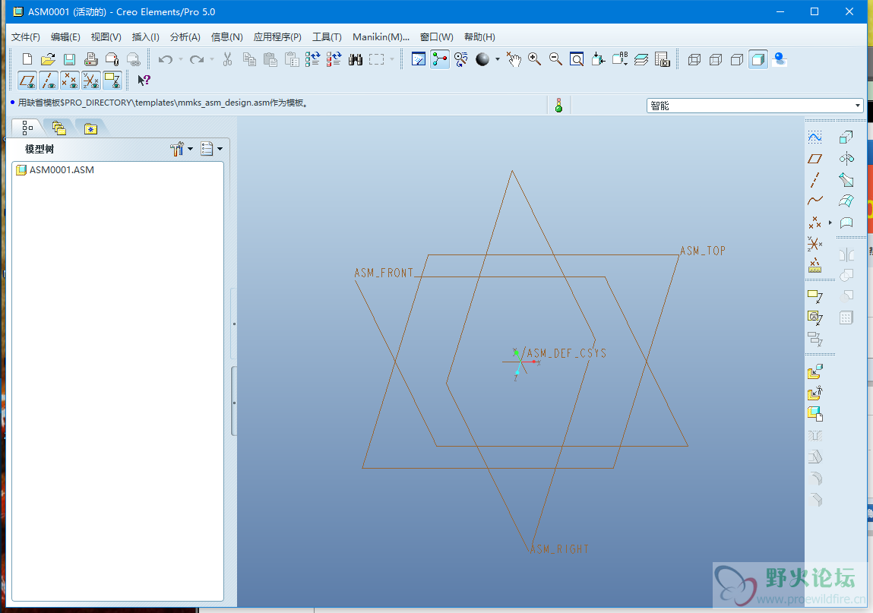Expand the model tree show menu

click(211, 149)
